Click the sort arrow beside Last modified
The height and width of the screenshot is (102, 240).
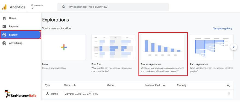coord(164,85)
